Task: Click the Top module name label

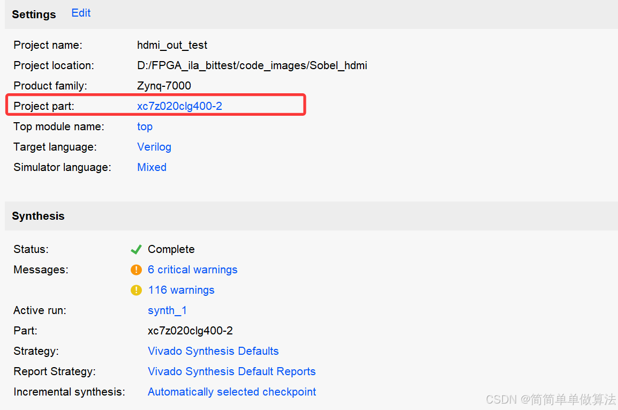Action: point(59,126)
